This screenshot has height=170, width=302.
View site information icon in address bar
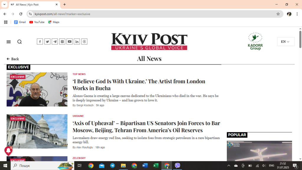click(30, 14)
